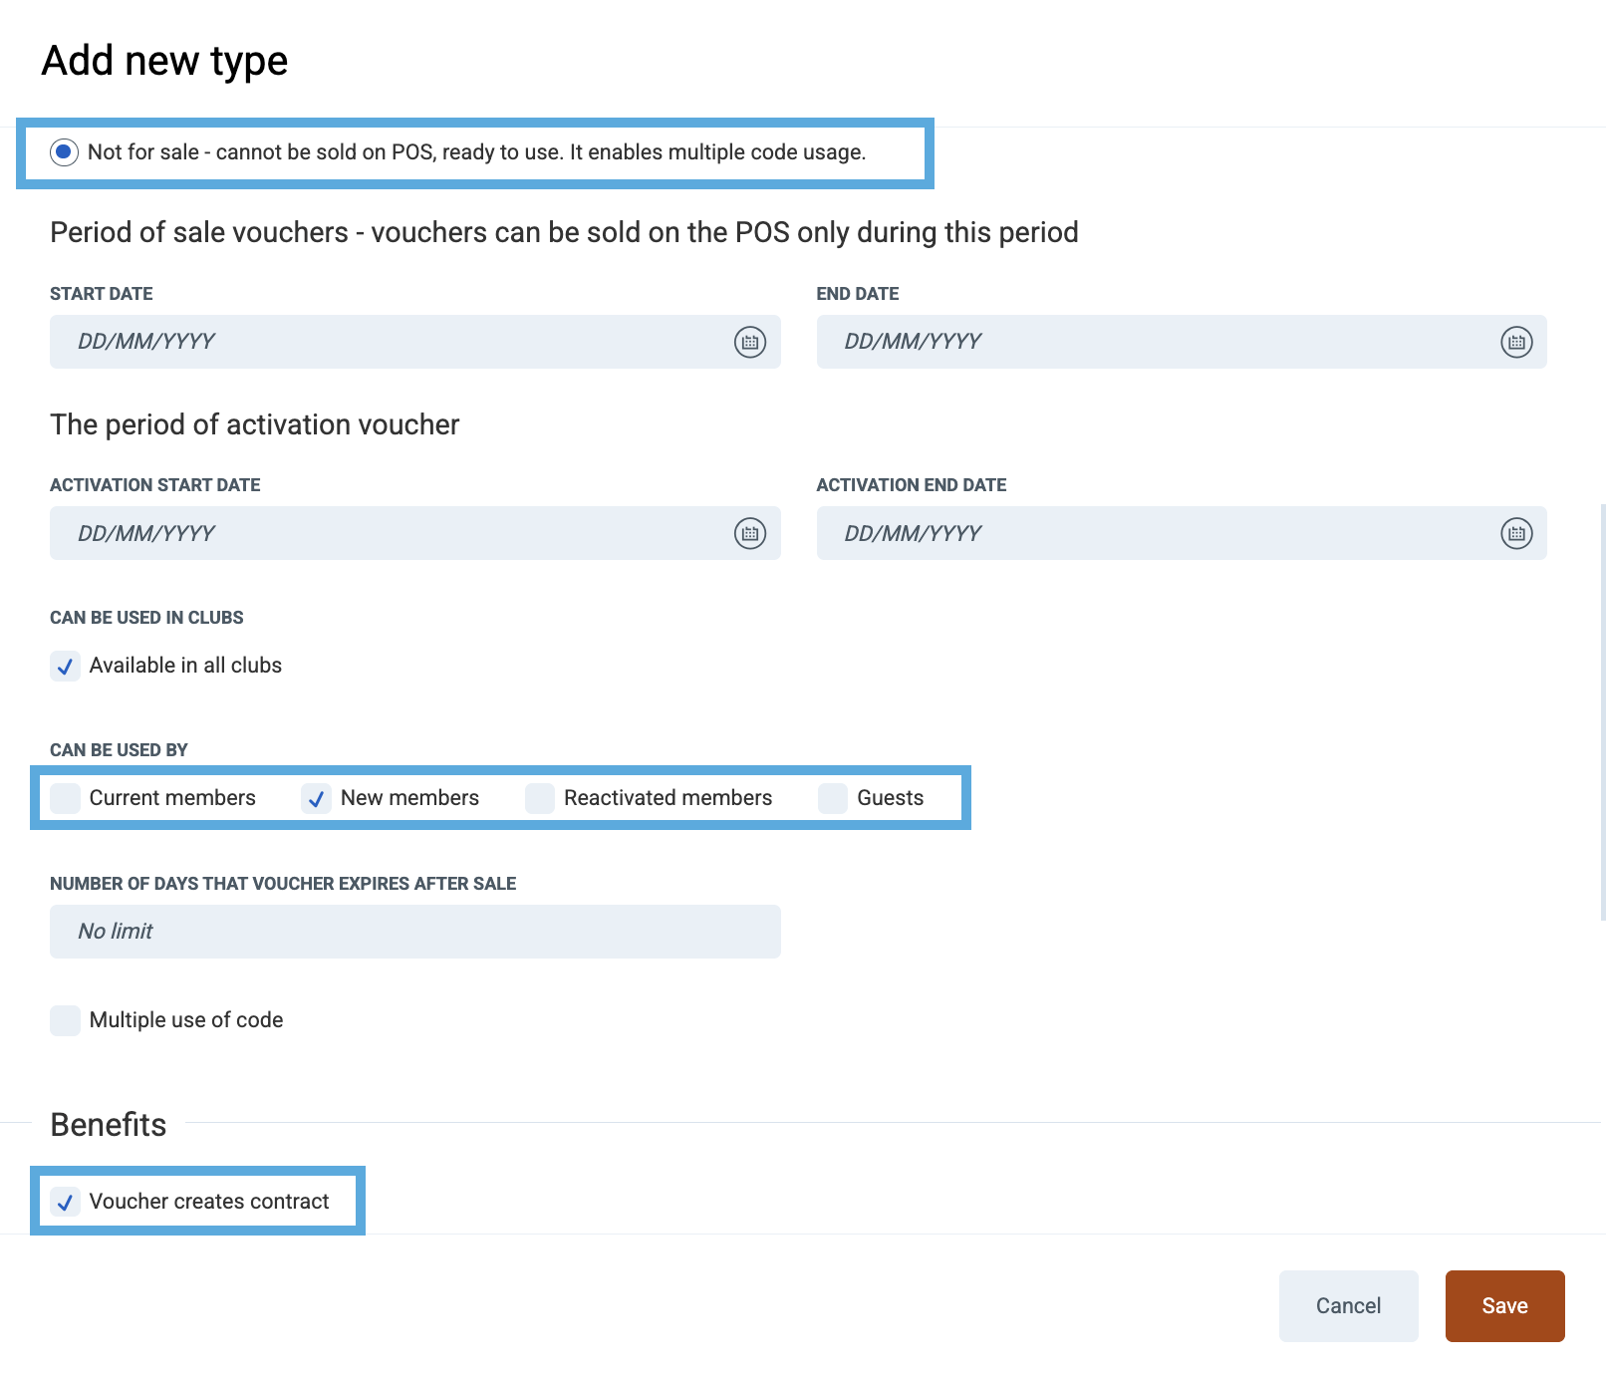The image size is (1606, 1377).
Task: Focus the Activation End Date field
Action: pyautogui.click(x=1156, y=533)
